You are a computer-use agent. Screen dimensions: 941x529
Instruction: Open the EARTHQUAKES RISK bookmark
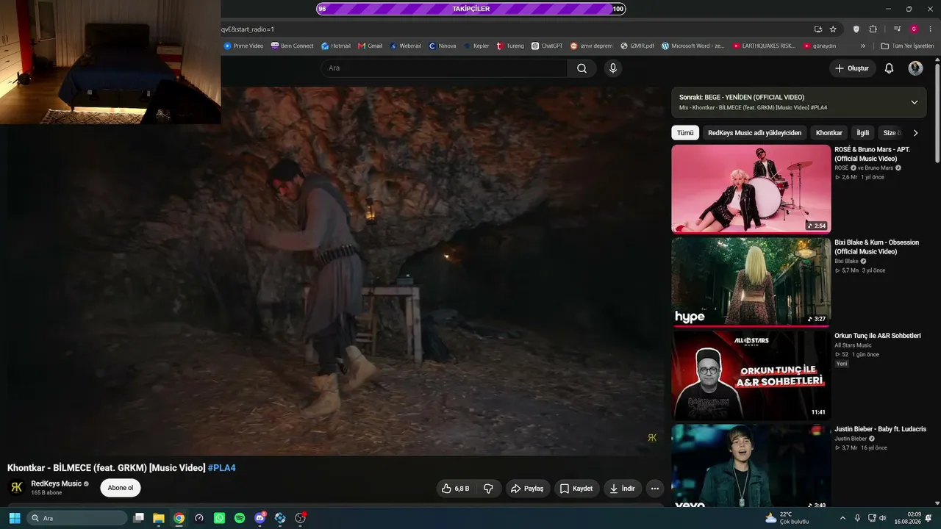click(763, 46)
